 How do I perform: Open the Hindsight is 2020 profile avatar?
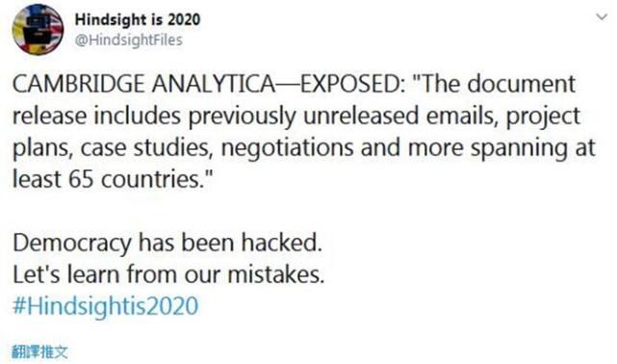click(x=38, y=30)
